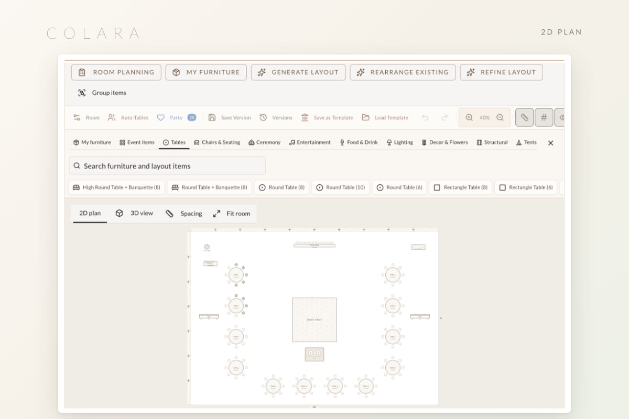The width and height of the screenshot is (629, 419).
Task: Select the DJ booth below the dance floor
Action: coord(314,354)
